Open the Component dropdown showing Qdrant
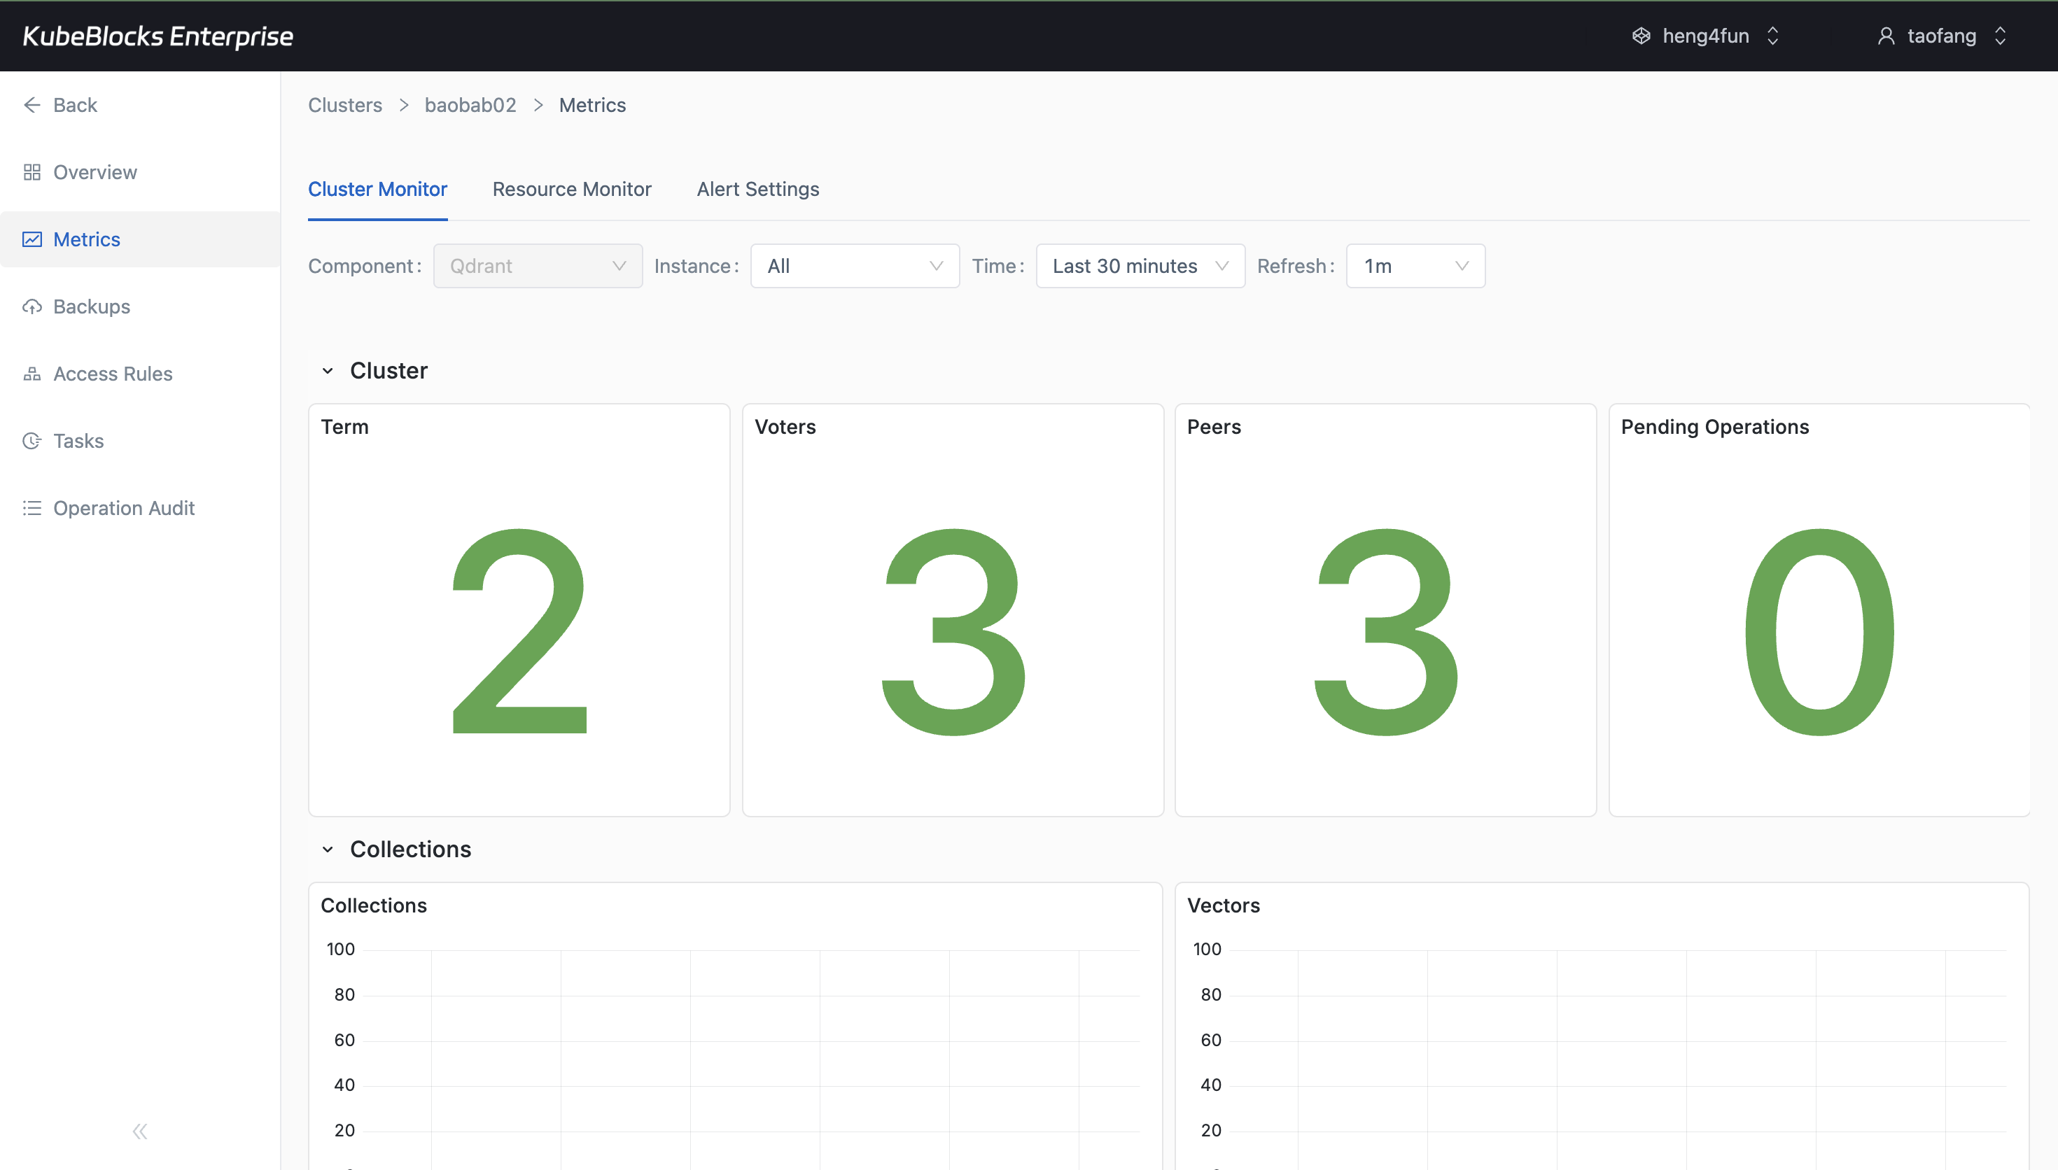This screenshot has height=1170, width=2058. click(538, 266)
